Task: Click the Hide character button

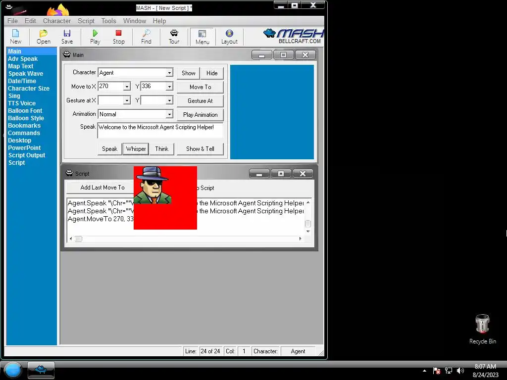Action: coord(212,73)
